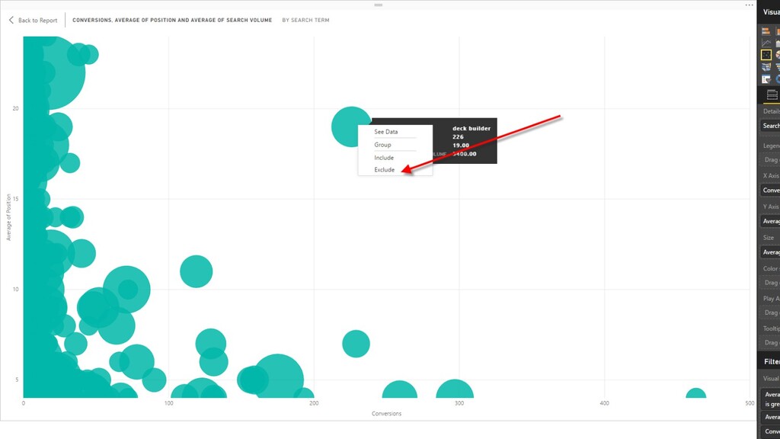Choose Group in the context menu
Screen dimensions: 780x439
point(382,145)
